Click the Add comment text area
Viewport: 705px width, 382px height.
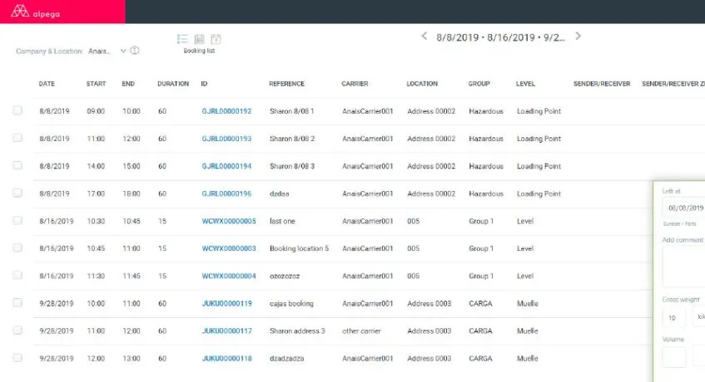coord(683,267)
